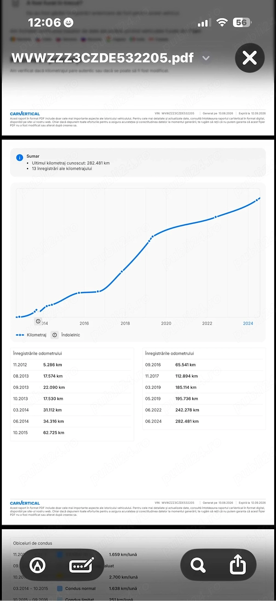Select the 2022 label on chart axis
The height and width of the screenshot is (601, 276).
point(207,323)
